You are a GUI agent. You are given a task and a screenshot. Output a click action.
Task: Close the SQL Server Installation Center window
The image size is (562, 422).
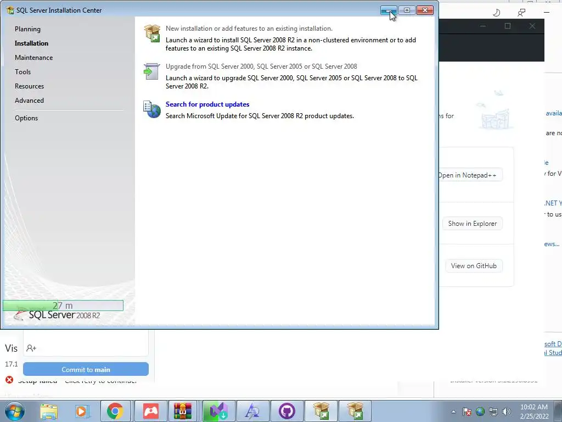point(425,10)
